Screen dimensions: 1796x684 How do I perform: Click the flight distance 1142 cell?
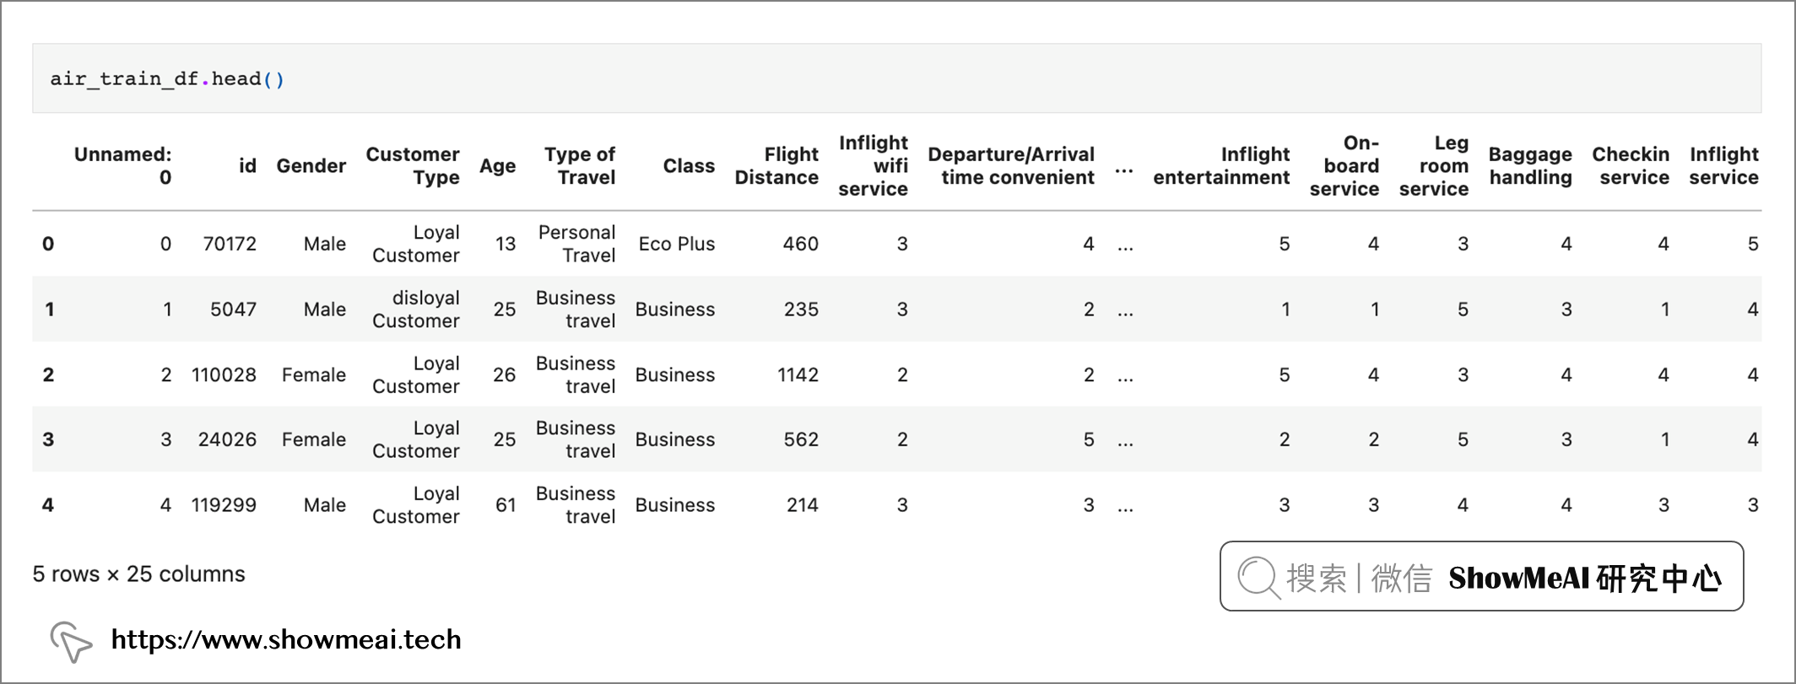798,374
